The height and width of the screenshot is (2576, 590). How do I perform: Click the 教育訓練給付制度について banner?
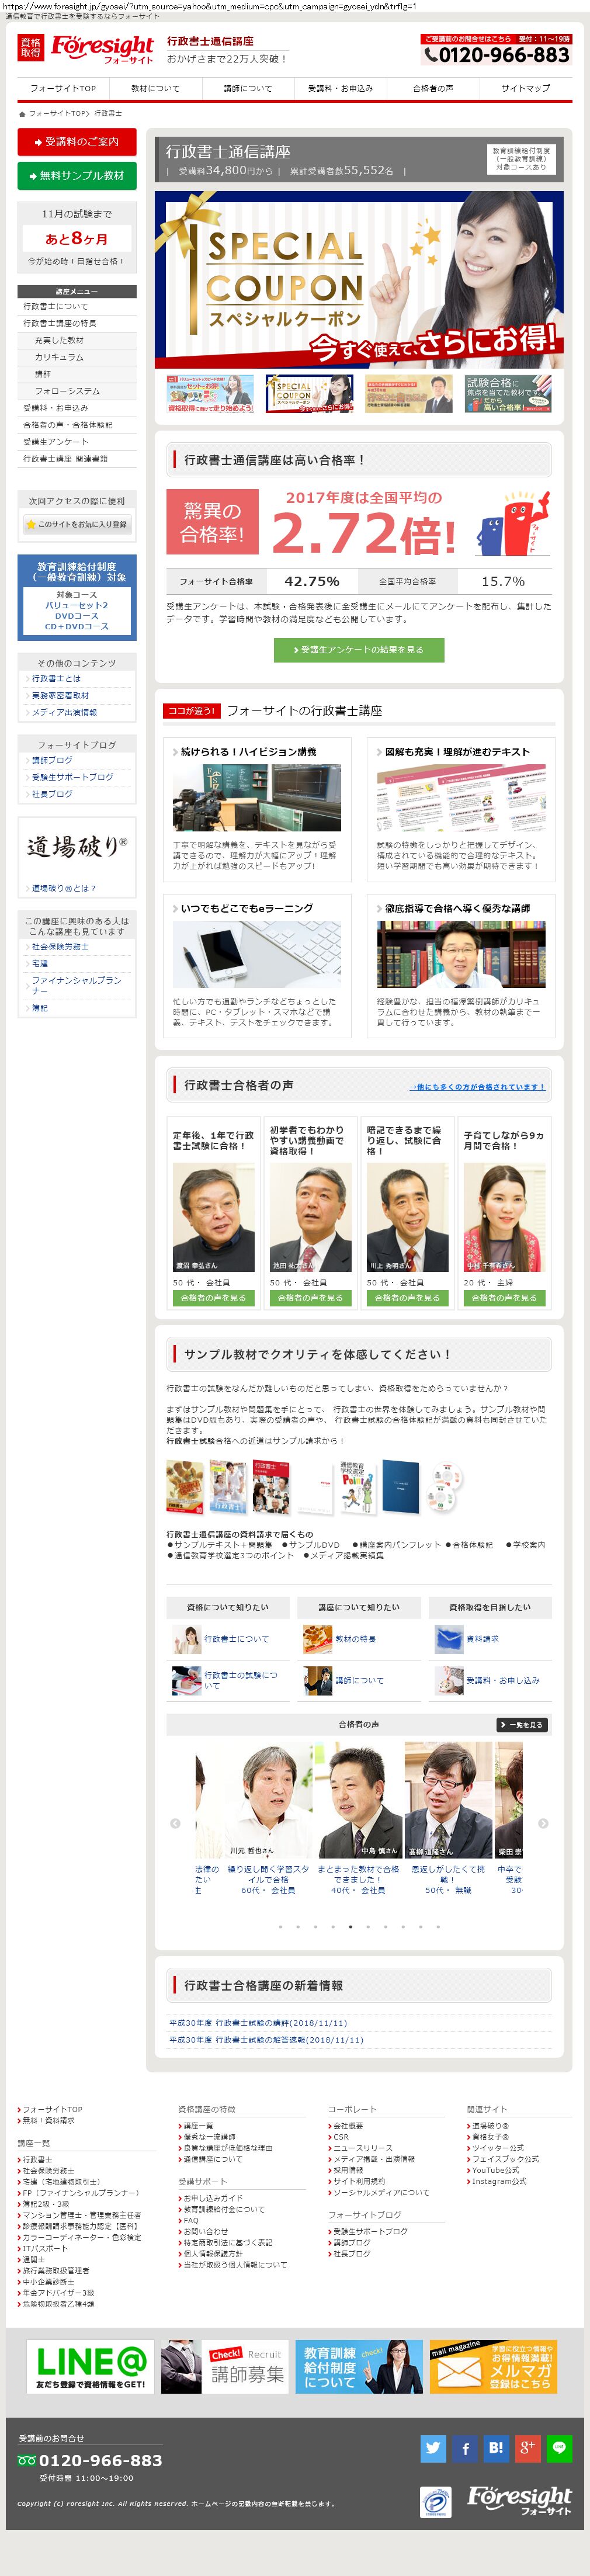[359, 2367]
